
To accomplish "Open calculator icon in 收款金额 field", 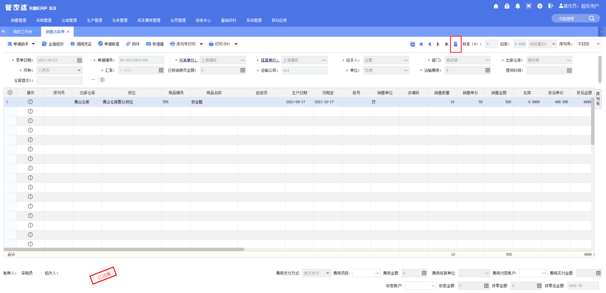I will (486, 286).
